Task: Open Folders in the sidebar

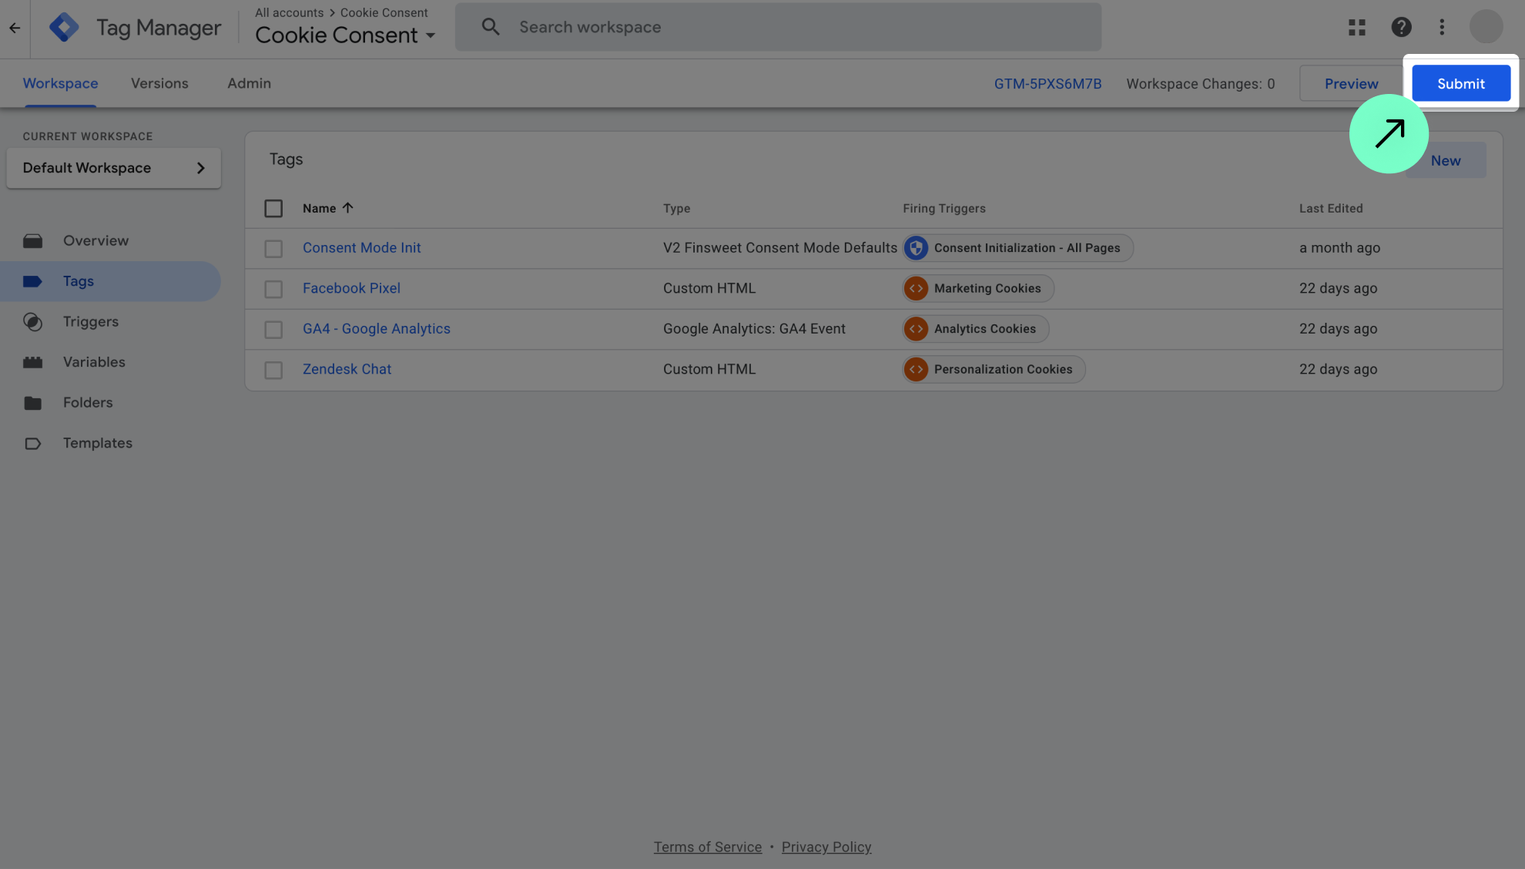Action: click(x=111, y=403)
